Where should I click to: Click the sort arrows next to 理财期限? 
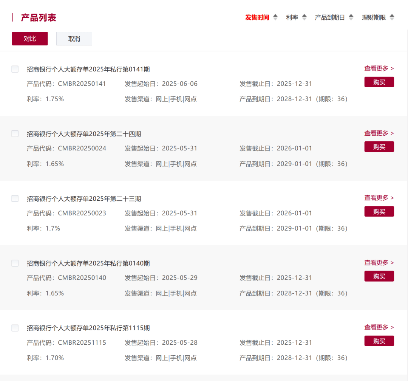coord(392,17)
